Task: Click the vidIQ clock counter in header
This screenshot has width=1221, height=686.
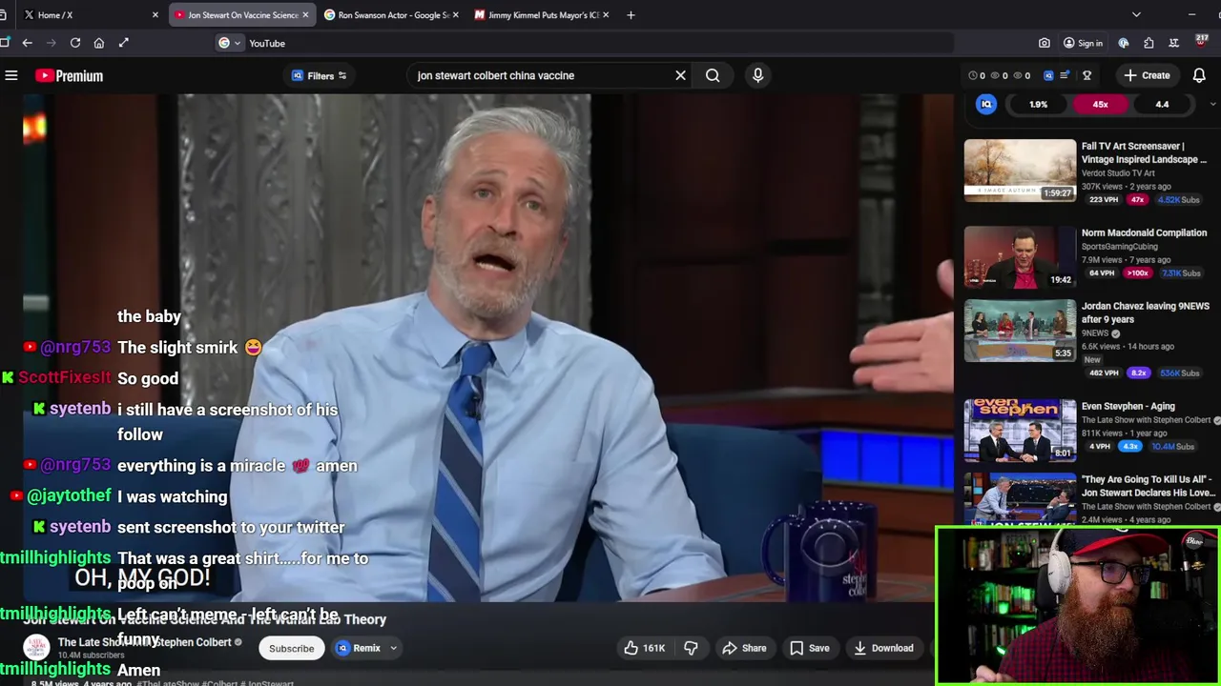Action: pyautogui.click(x=977, y=75)
